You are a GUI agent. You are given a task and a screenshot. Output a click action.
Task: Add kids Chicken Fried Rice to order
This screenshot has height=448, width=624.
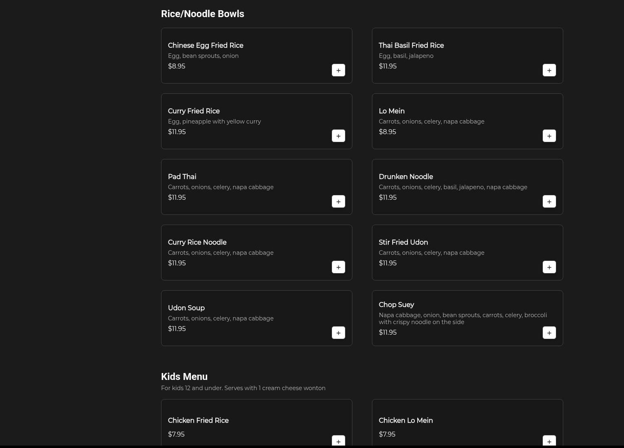(x=338, y=441)
